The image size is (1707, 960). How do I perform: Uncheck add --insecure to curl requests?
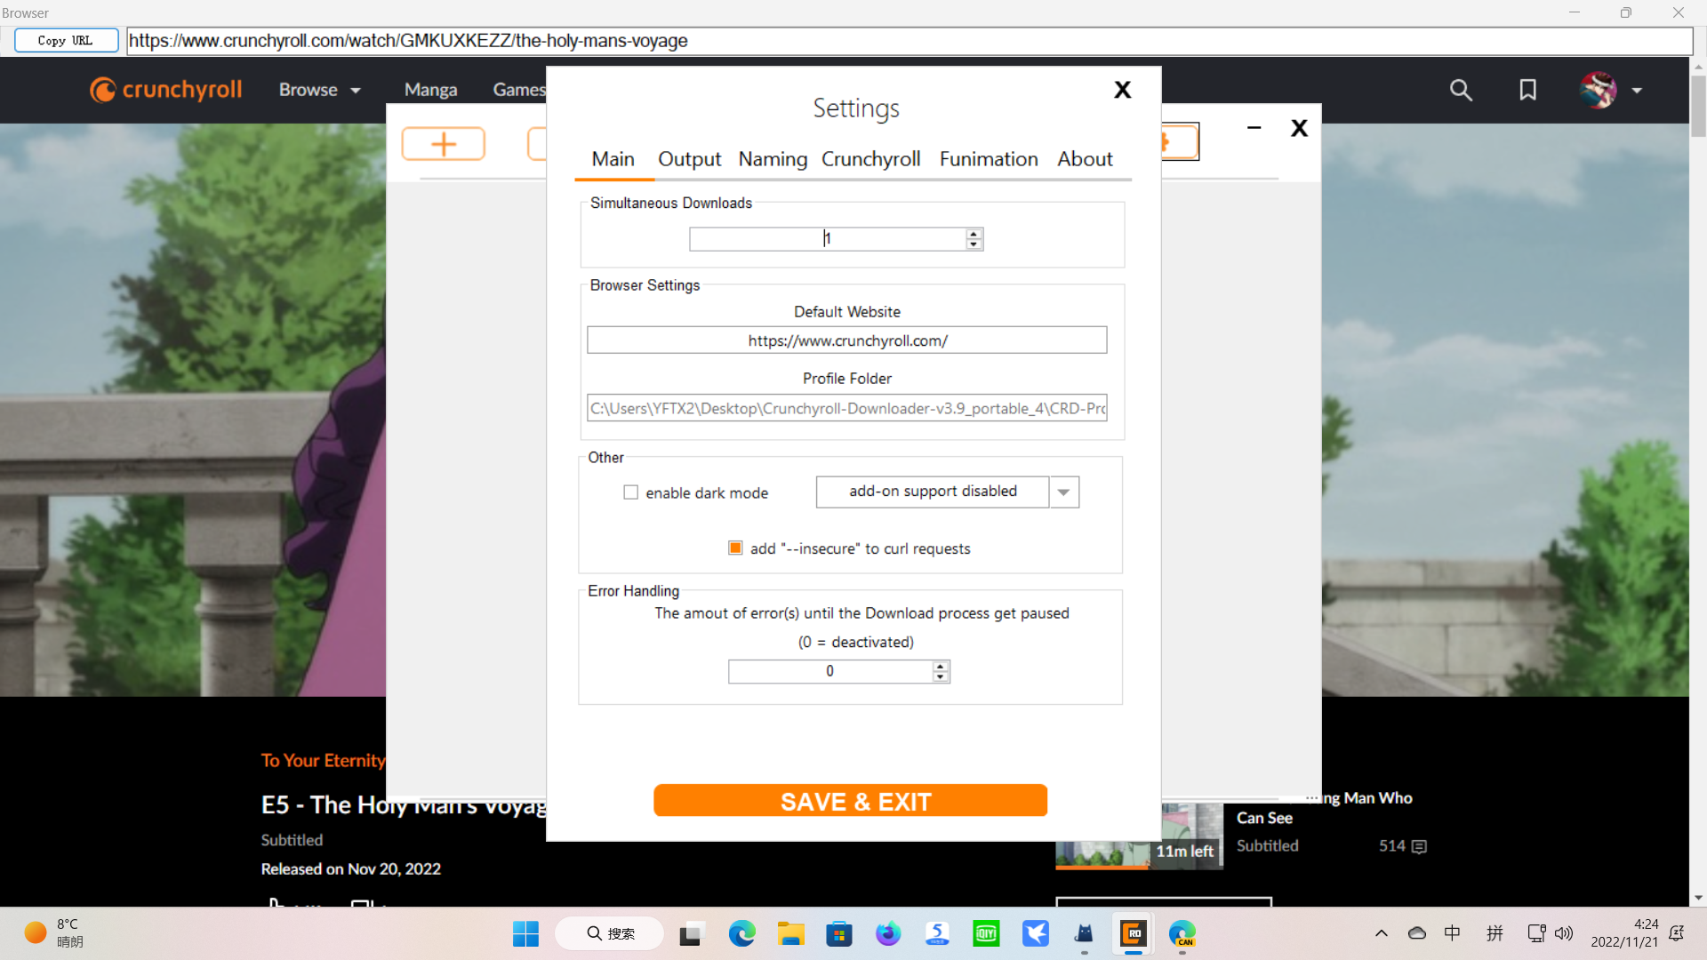pos(734,548)
